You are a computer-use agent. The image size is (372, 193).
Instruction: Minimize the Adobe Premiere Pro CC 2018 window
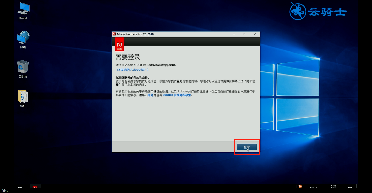pyautogui.click(x=234, y=34)
